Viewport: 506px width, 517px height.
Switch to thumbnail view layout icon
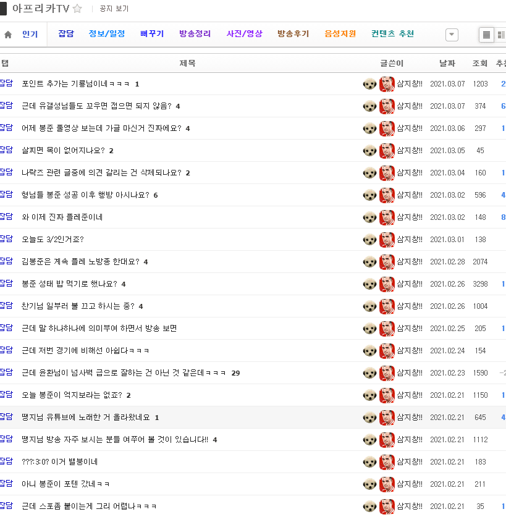coord(501,35)
